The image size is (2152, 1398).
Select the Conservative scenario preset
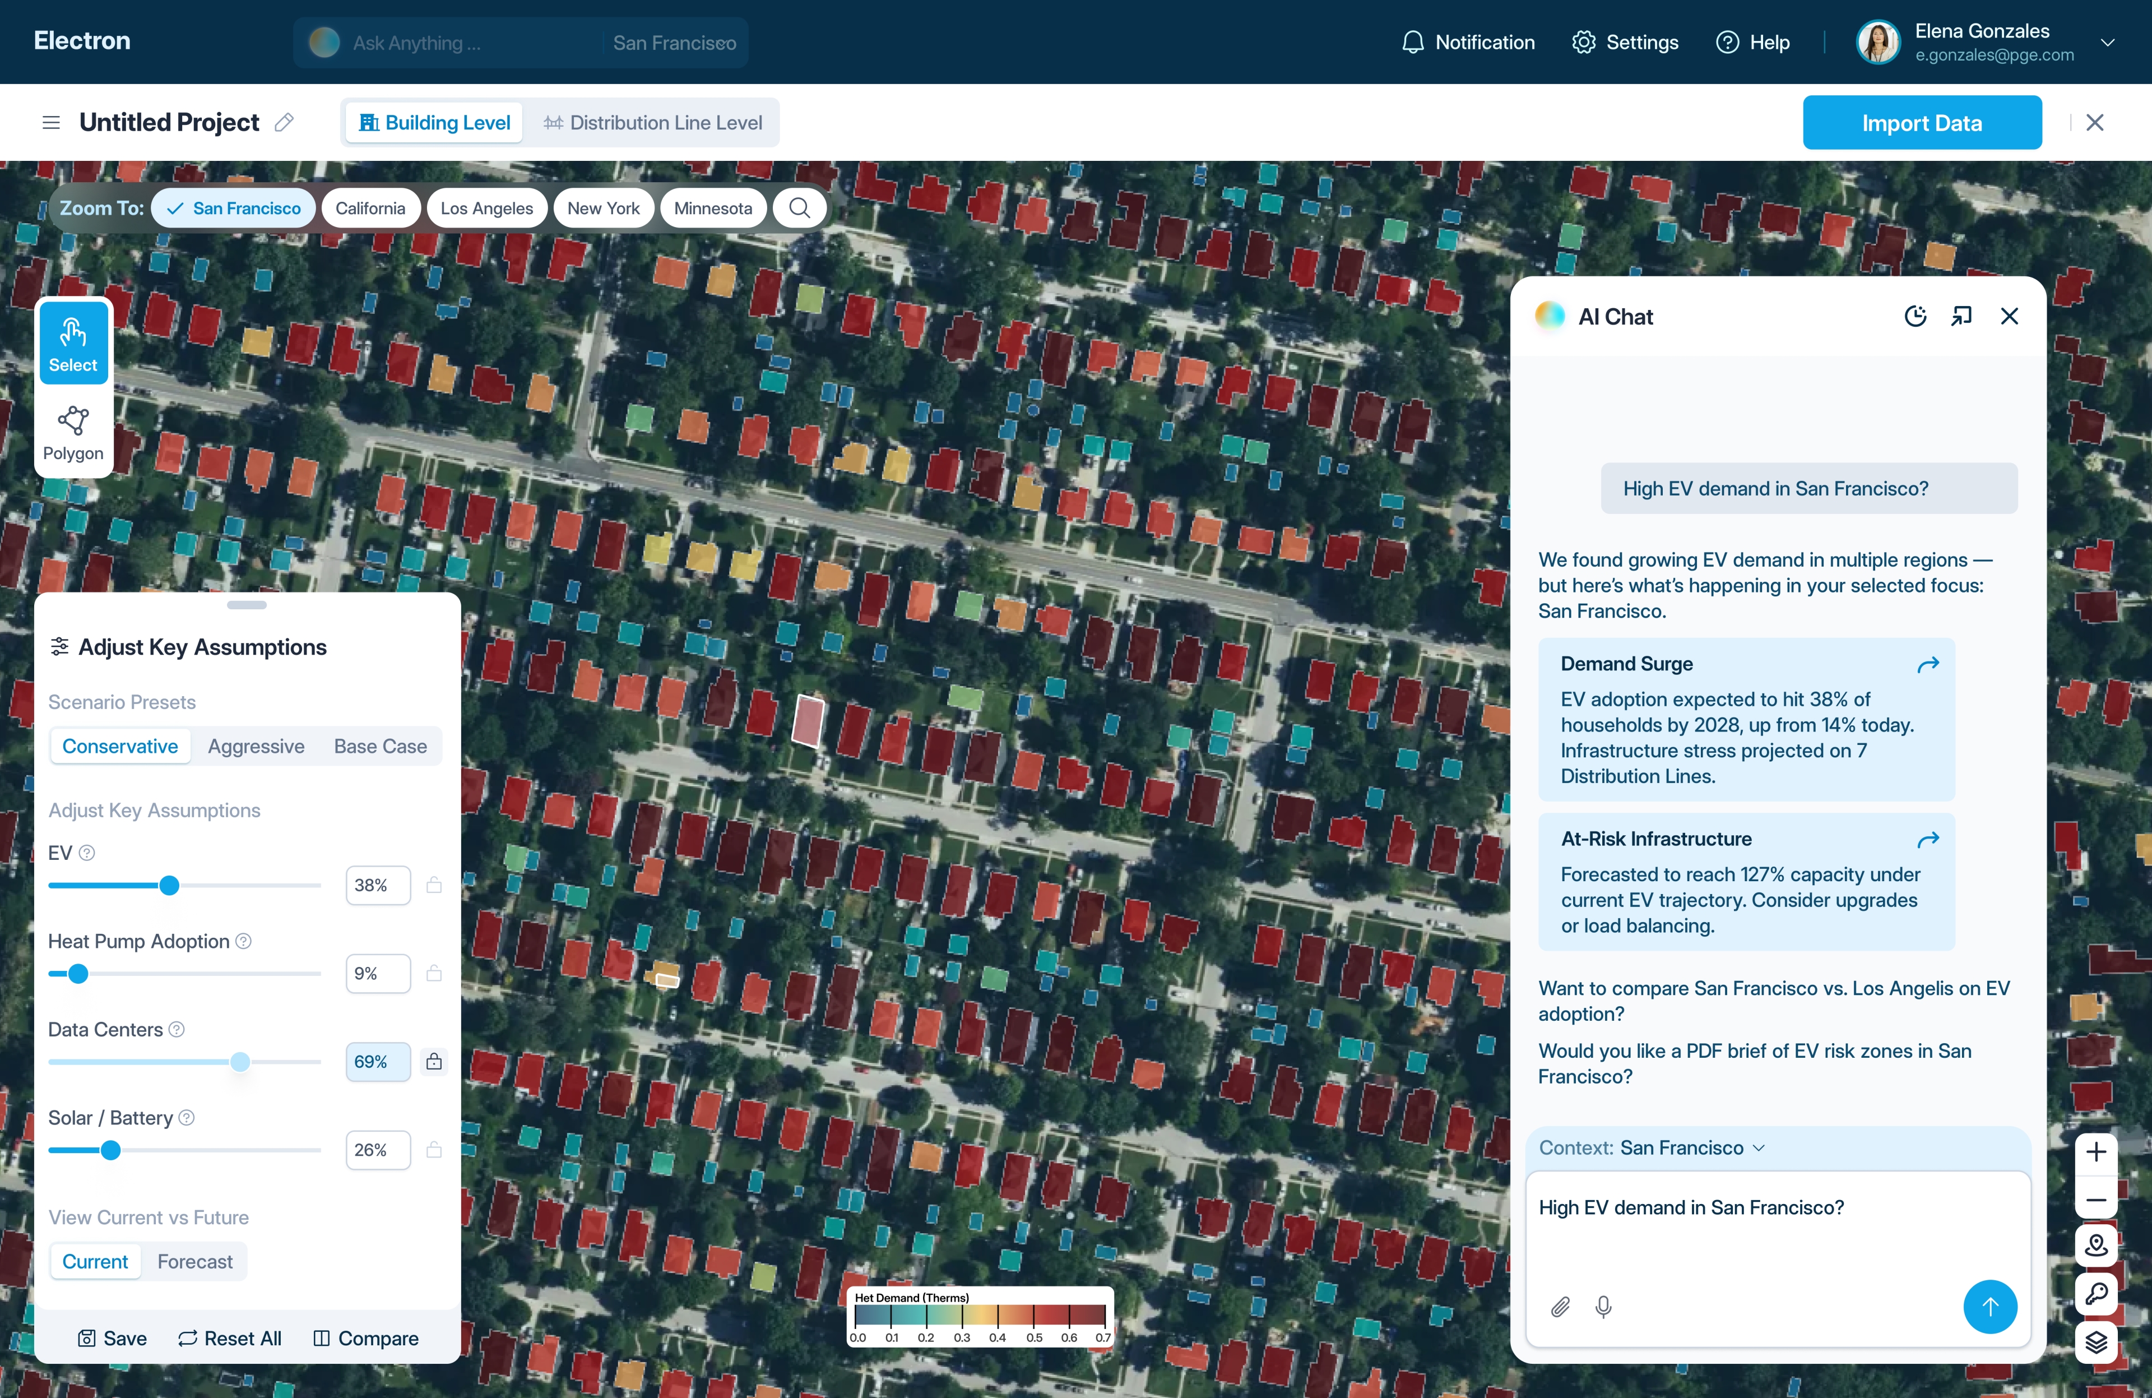tap(120, 746)
